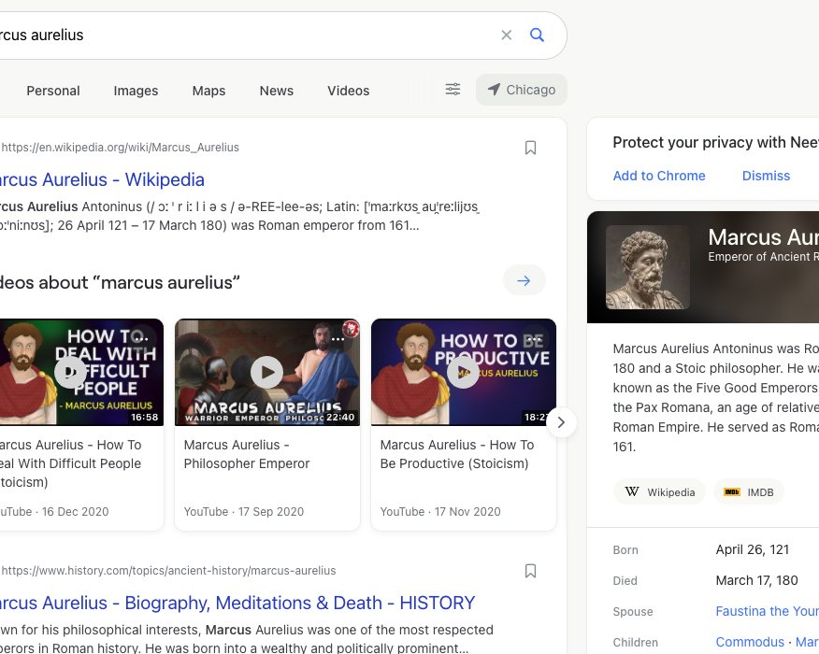Click the en.wikipedia.org result URL
The width and height of the screenshot is (819, 654).
(x=120, y=148)
